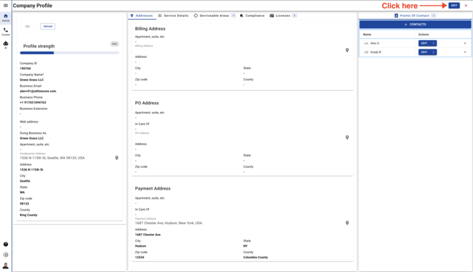Click the Profile strength progress bar
This screenshot has height=272, width=473.
point(70,53)
